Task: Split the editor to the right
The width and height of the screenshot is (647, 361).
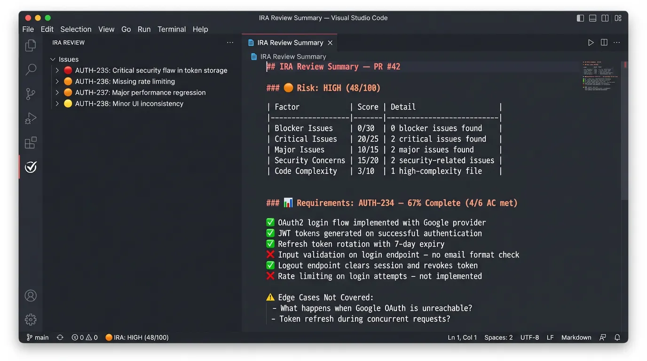Action: 604,42
